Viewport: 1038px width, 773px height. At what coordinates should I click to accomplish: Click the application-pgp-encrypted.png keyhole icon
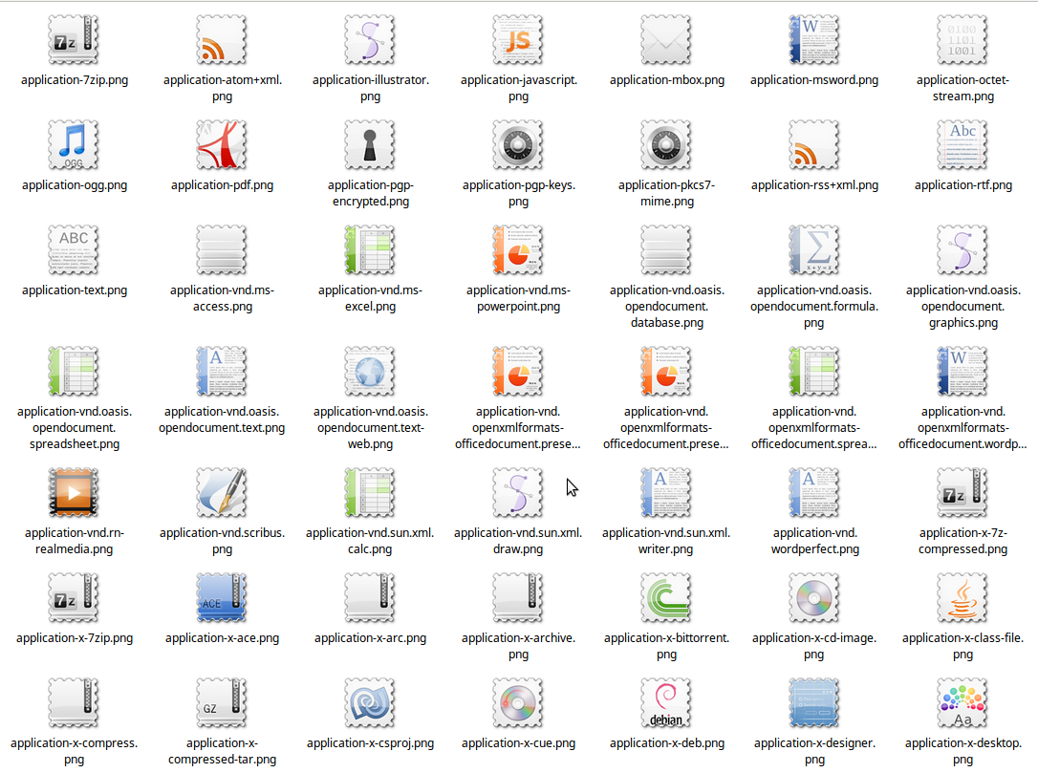370,145
